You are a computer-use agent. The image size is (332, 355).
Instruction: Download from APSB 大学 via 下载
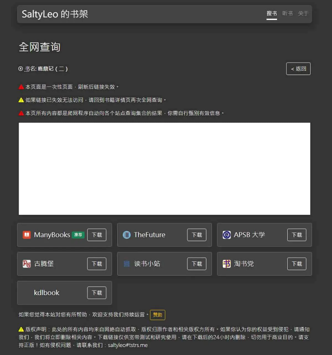pyautogui.click(x=297, y=235)
